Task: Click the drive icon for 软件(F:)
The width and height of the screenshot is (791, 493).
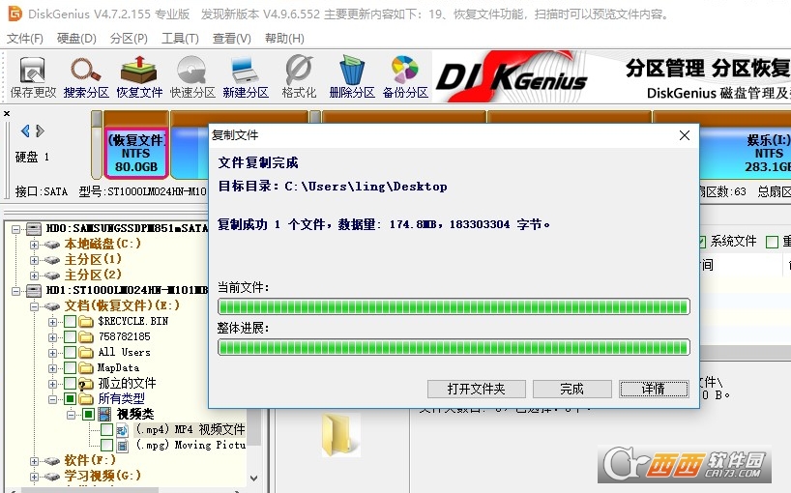Action: tap(52, 461)
